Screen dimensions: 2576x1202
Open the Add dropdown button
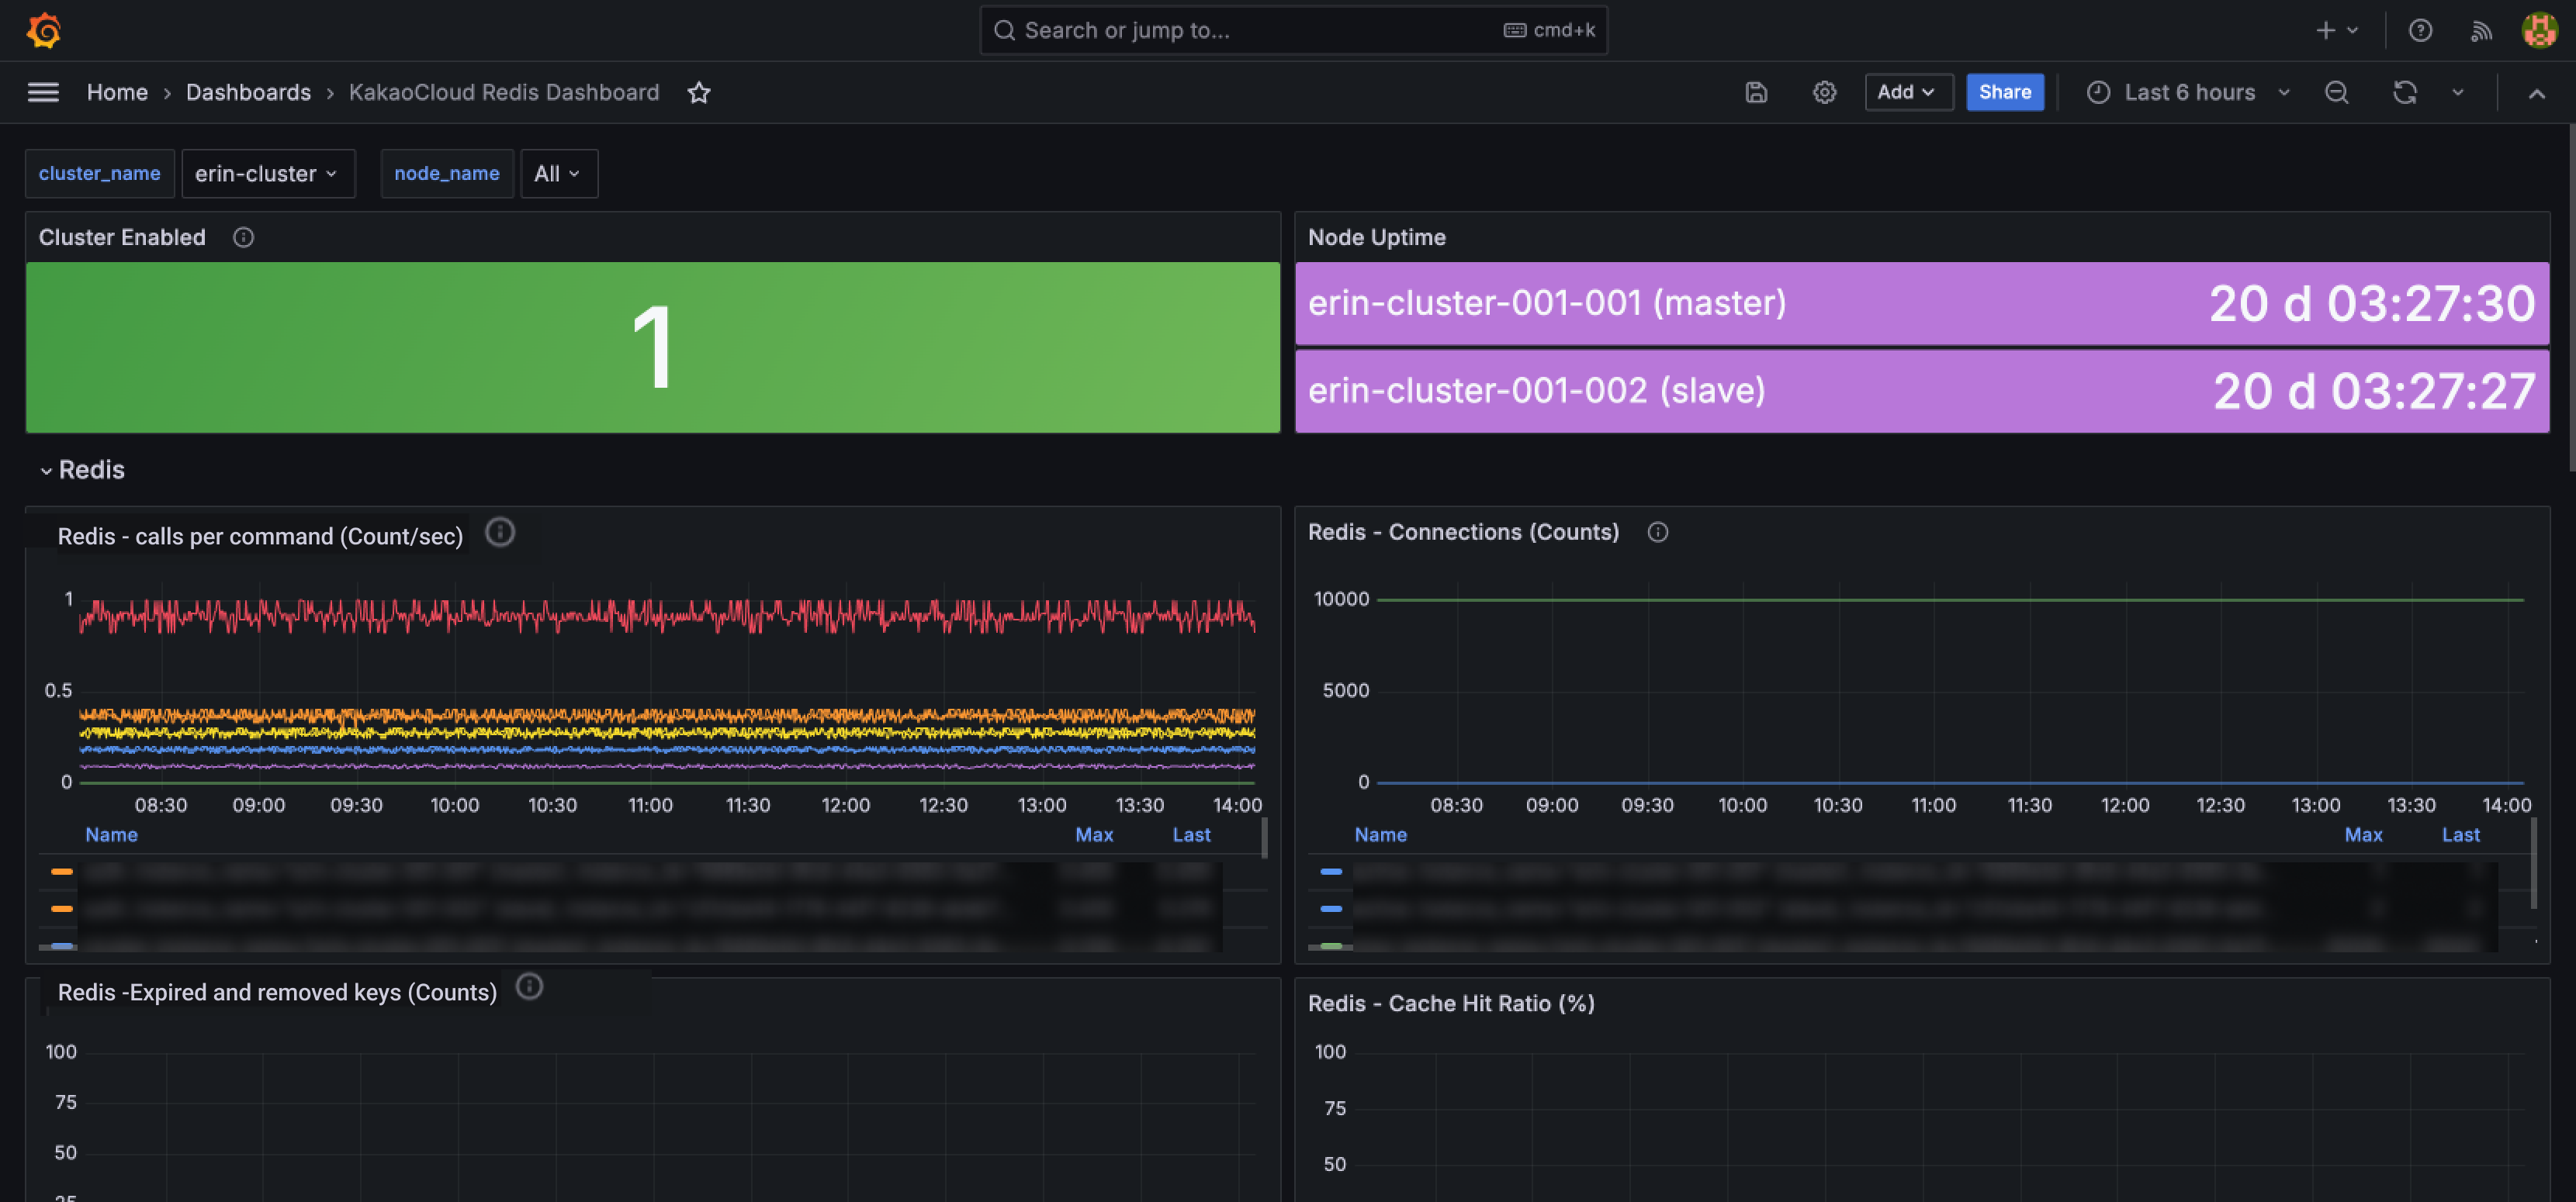(x=1907, y=92)
